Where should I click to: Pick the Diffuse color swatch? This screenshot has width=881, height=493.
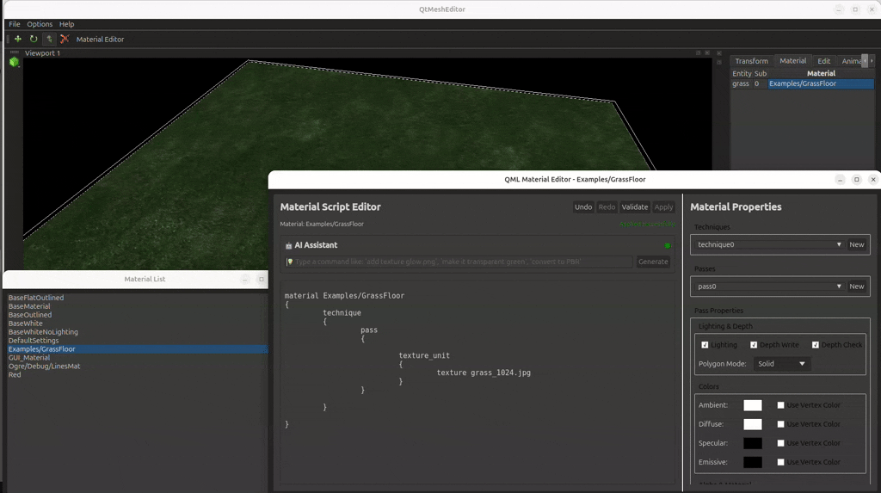click(753, 424)
